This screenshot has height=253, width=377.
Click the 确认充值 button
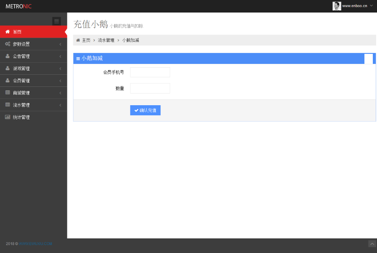(145, 110)
